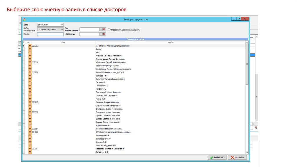Image resolution: width=297 pixels, height=167 pixels.
Task: Select Газалова О.А. in the list
Action: point(102,86)
